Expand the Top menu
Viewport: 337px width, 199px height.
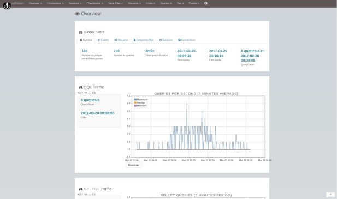180,3
